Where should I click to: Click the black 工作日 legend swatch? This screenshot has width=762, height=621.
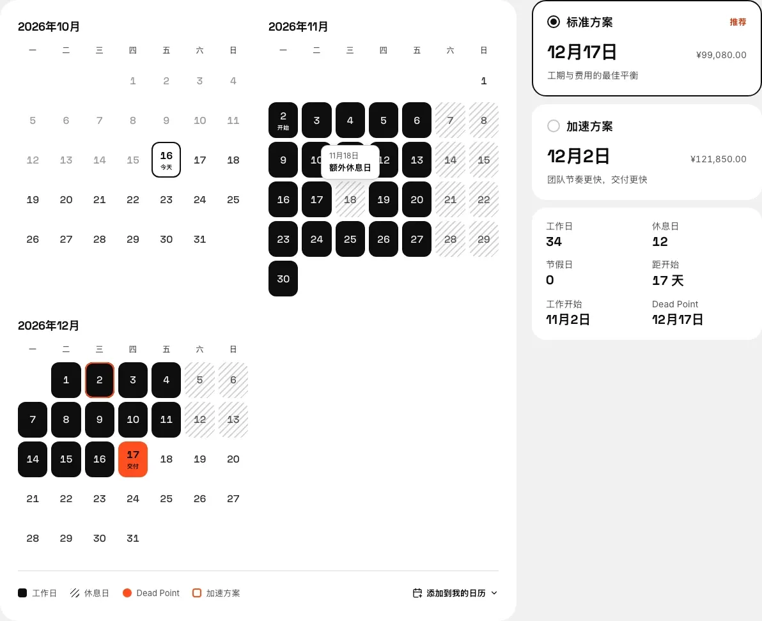tap(22, 593)
